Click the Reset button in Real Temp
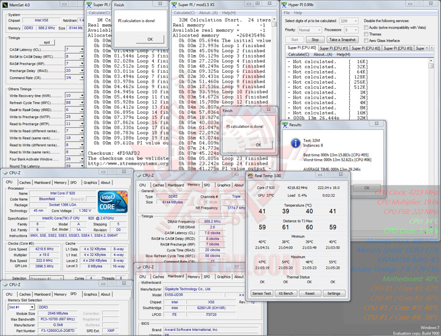This screenshot has height=336, width=441. [310, 293]
